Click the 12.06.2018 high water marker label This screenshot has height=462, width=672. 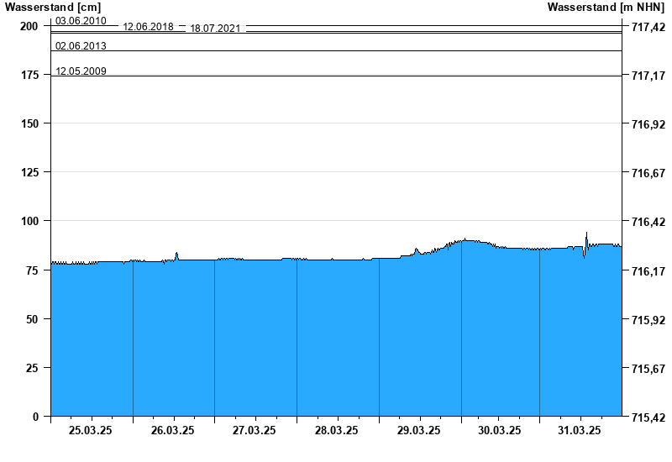(x=148, y=26)
